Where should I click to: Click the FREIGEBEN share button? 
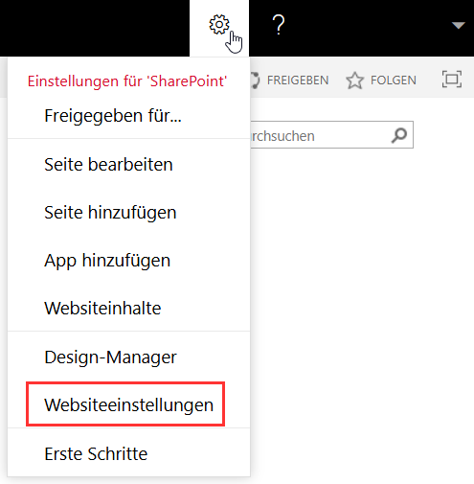[289, 81]
